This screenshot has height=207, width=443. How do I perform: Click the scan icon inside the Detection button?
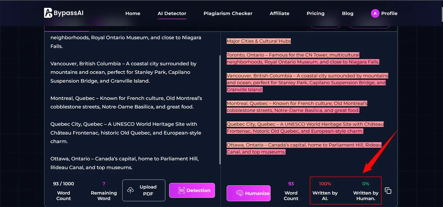point(182,190)
